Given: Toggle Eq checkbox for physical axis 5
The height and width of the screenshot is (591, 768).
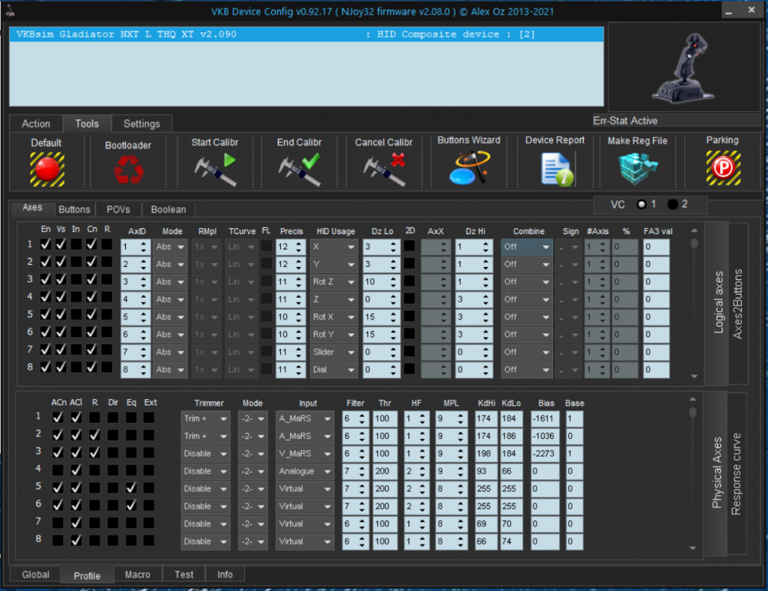Looking at the screenshot, I should [x=131, y=487].
